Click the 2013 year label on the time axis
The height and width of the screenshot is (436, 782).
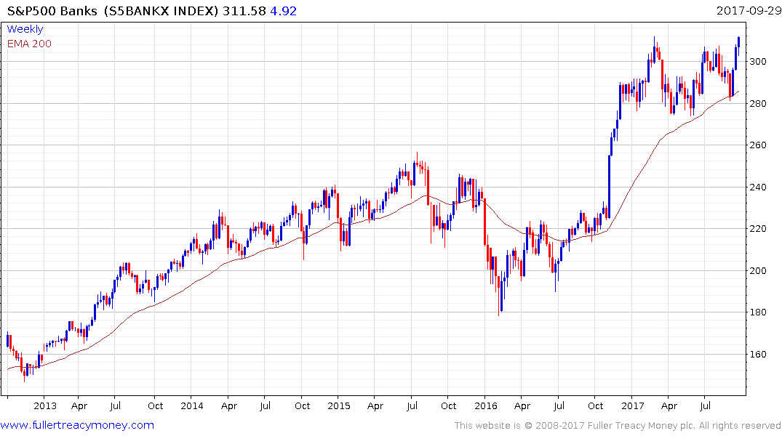[x=45, y=405]
